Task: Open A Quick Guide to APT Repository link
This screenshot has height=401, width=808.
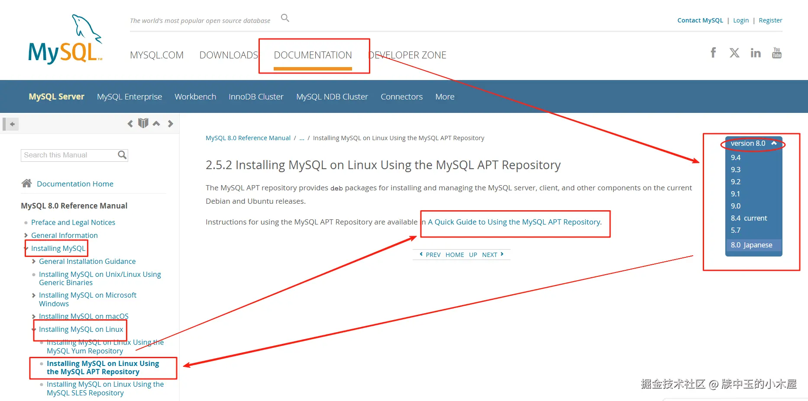Action: 514,222
